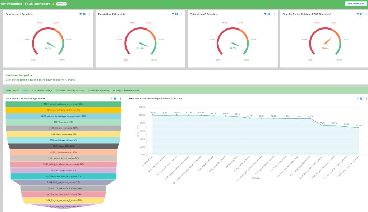
Task: Go to All Steps - Reference table tab
Action: pyautogui.click(x=126, y=90)
